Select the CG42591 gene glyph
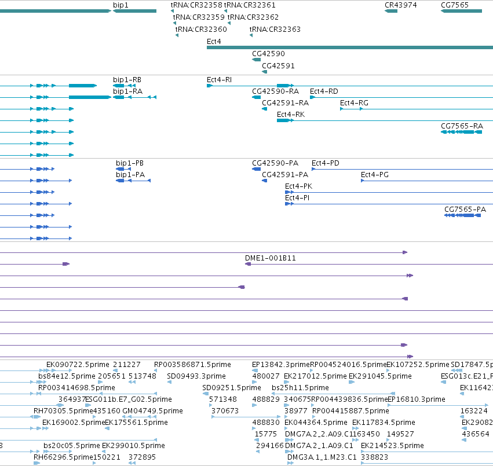The width and height of the screenshot is (493, 466). pyautogui.click(x=264, y=72)
